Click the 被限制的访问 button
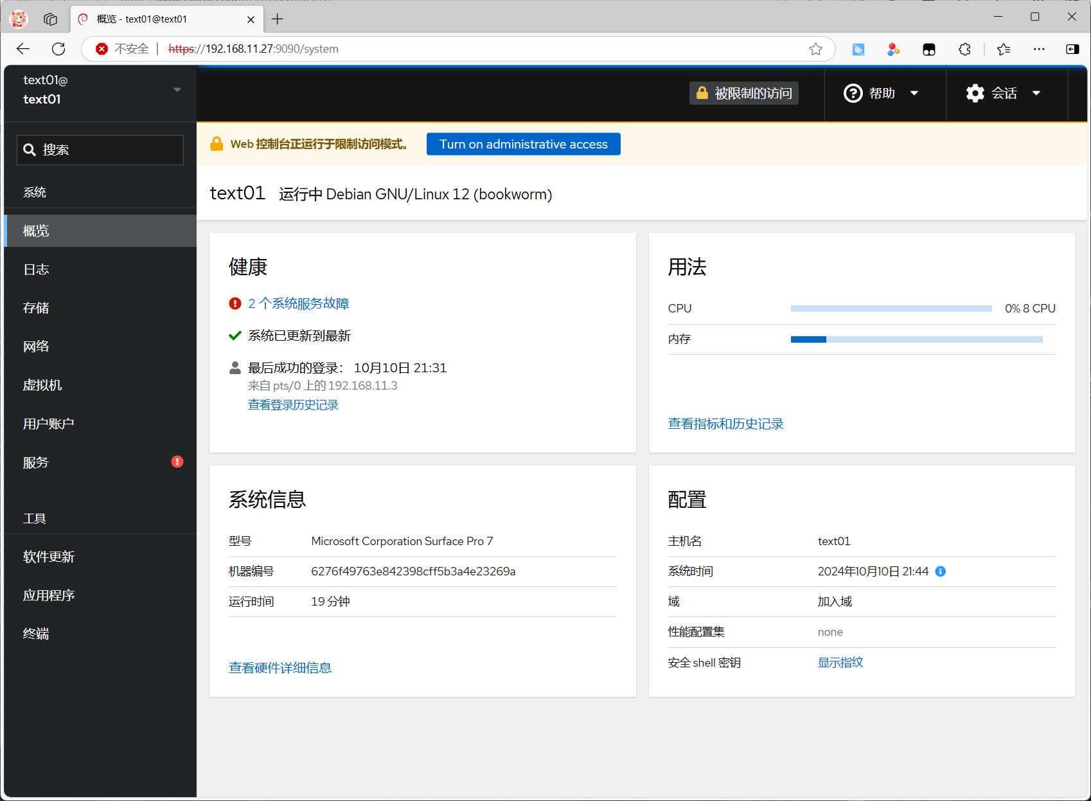Image resolution: width=1091 pixels, height=801 pixels. click(x=744, y=93)
